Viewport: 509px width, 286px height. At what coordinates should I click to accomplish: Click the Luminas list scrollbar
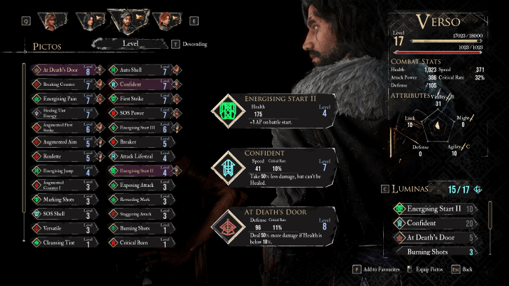490,227
